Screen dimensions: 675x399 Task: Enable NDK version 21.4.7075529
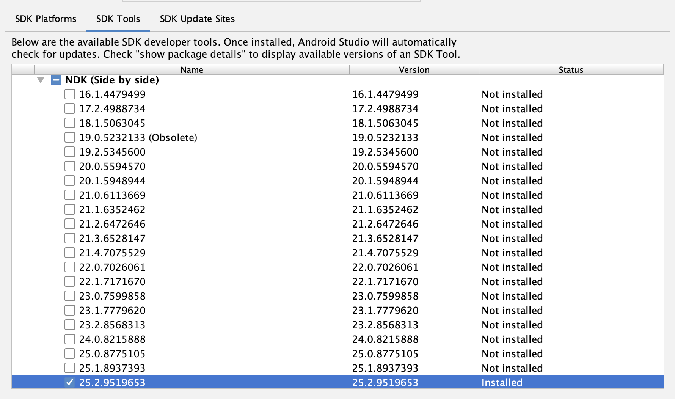pyautogui.click(x=69, y=253)
